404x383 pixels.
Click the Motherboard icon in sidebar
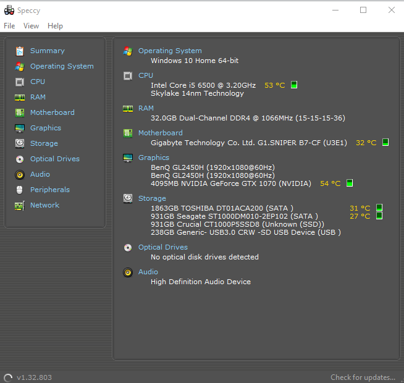[x=20, y=113]
